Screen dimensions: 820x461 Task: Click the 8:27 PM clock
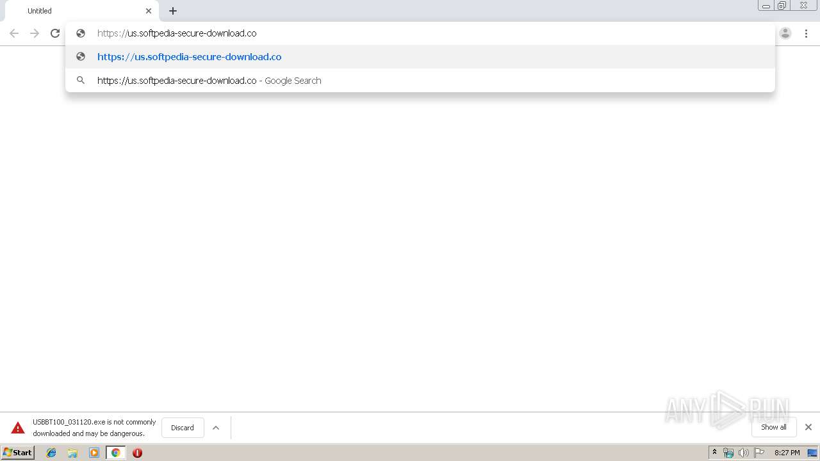787,453
